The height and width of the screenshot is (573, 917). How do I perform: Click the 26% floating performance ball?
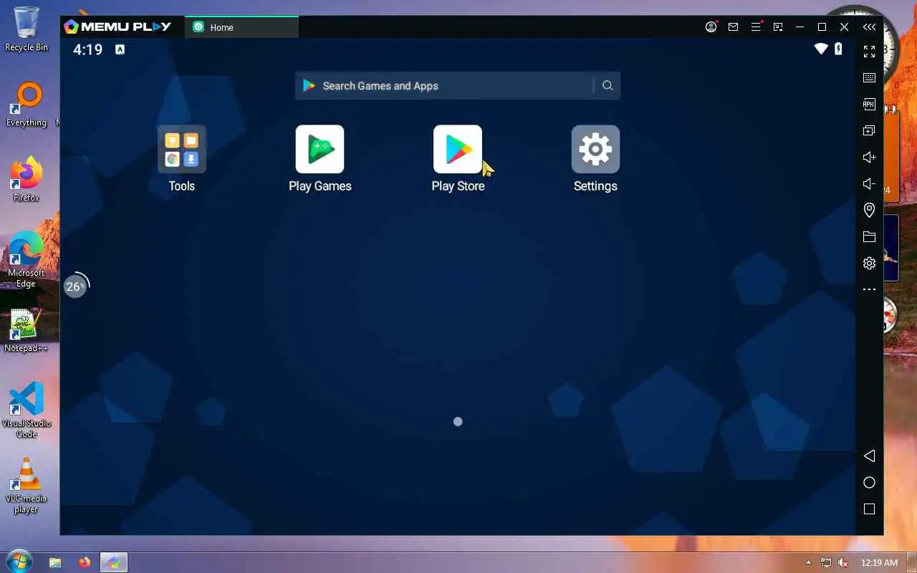point(76,286)
